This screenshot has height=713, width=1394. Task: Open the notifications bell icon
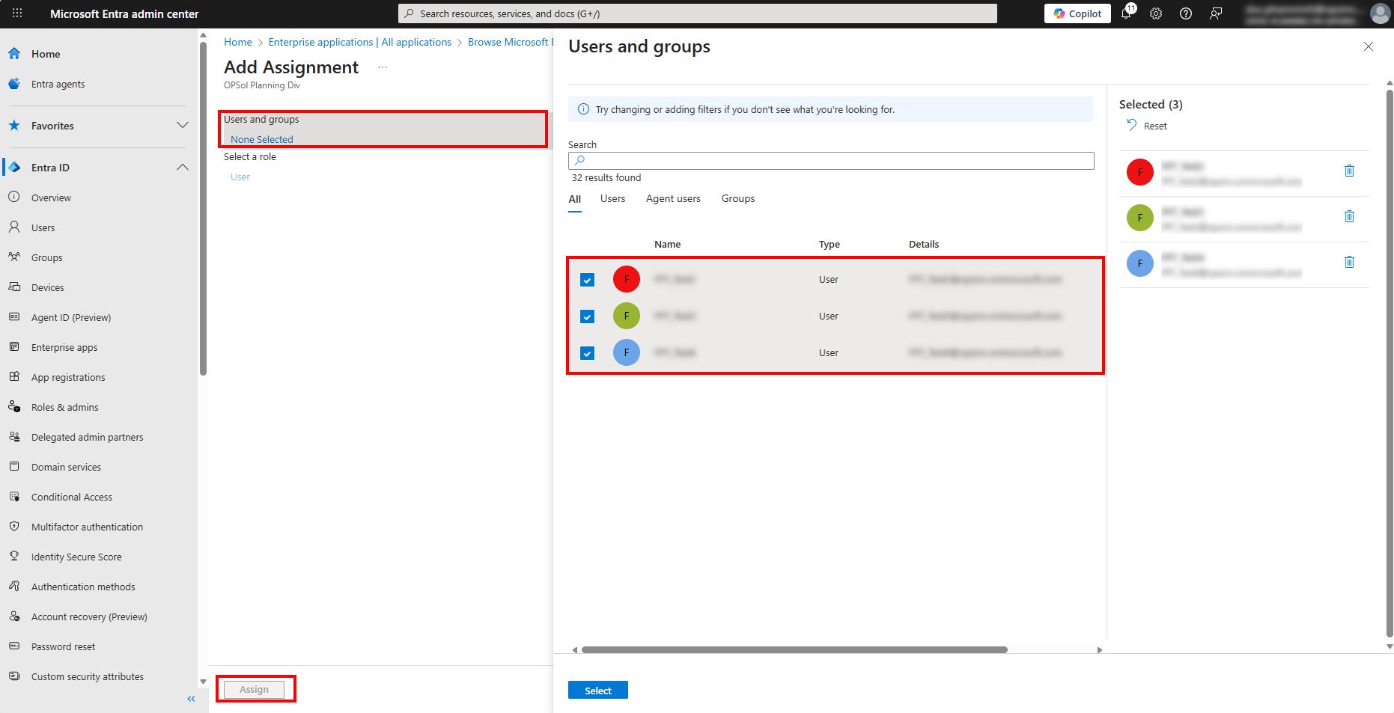[1126, 13]
